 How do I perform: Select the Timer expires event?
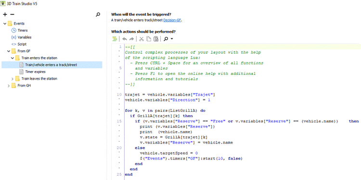tap(35, 72)
